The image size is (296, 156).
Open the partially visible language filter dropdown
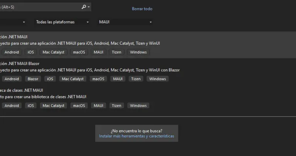point(13,22)
